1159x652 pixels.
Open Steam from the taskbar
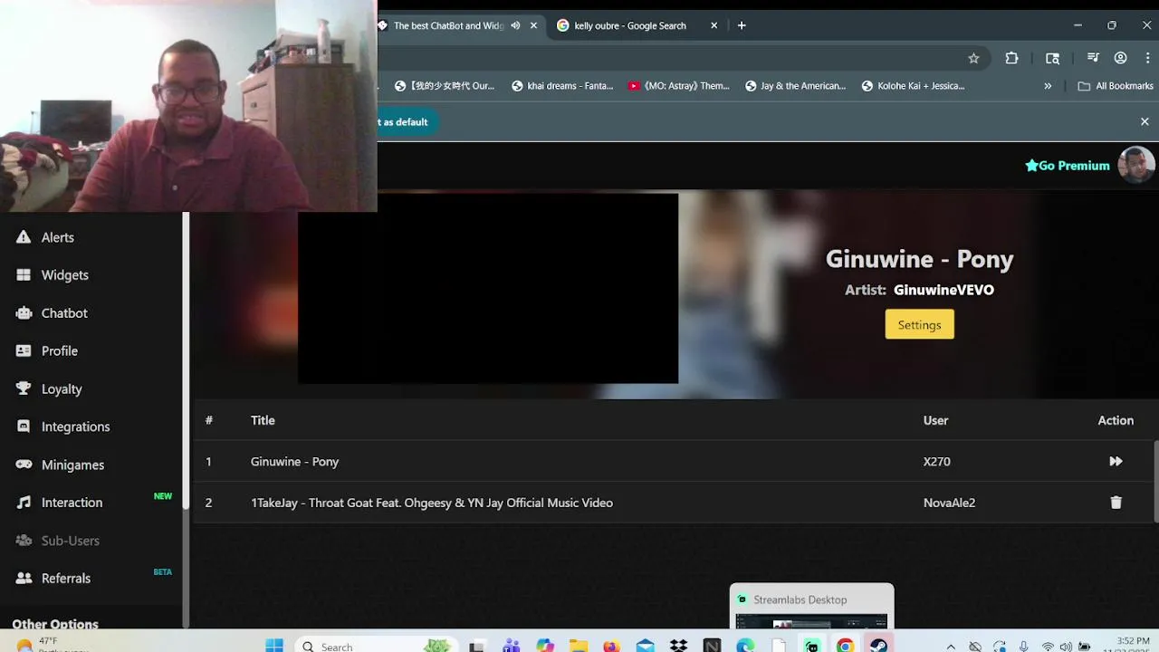coord(878,646)
